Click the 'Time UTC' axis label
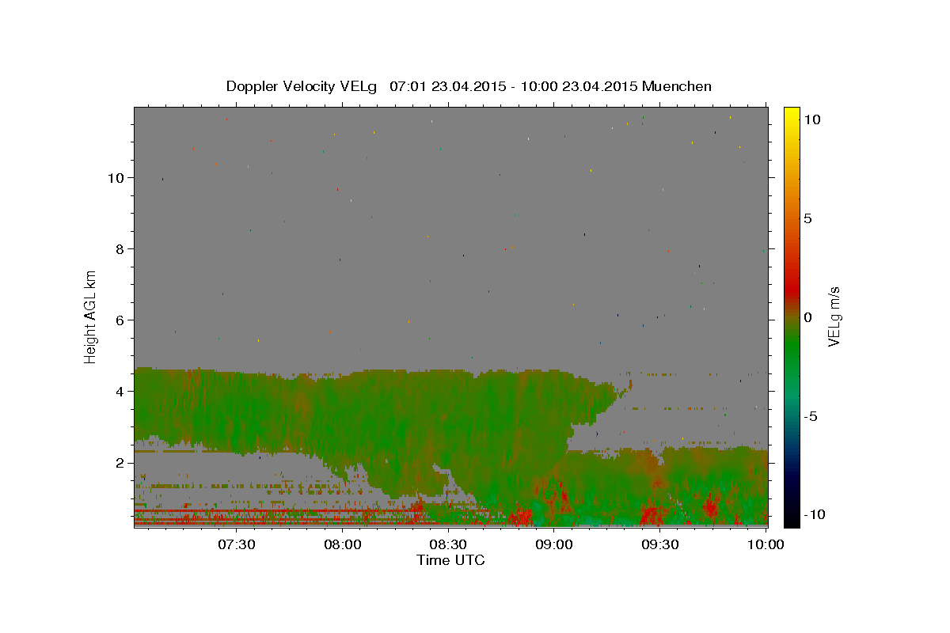Screen dimensions: 950x633 450,560
